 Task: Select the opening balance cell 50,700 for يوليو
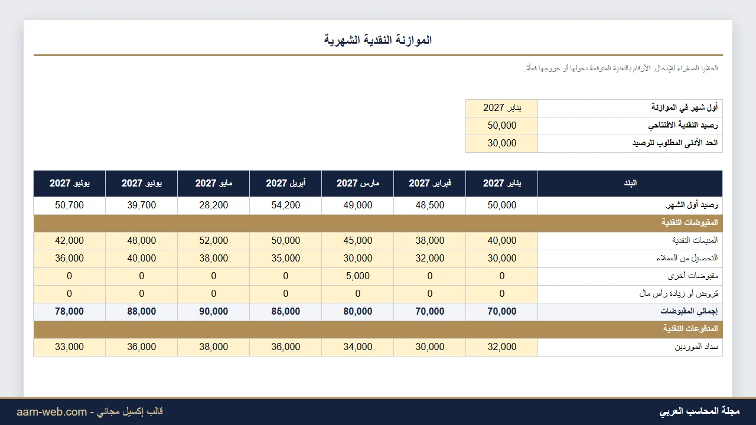(70, 205)
